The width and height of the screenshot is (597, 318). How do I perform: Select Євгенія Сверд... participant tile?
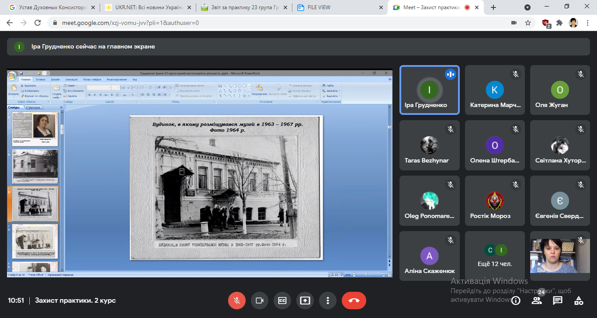[x=560, y=200]
